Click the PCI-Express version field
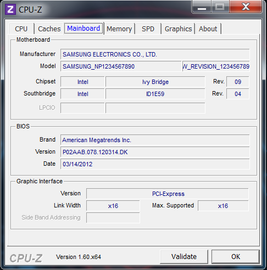Screen dimensions: 267x270 (168, 194)
